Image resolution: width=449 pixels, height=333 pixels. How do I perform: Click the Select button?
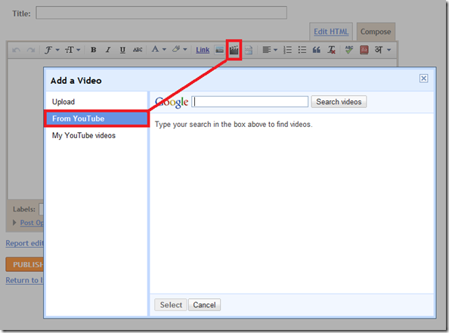171,305
